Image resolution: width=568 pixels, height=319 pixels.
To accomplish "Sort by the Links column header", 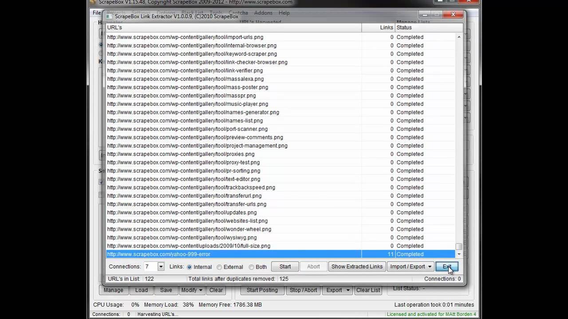I will pyautogui.click(x=378, y=27).
